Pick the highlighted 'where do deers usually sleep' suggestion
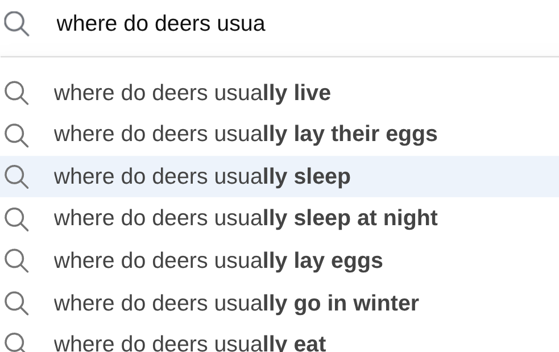 202,177
